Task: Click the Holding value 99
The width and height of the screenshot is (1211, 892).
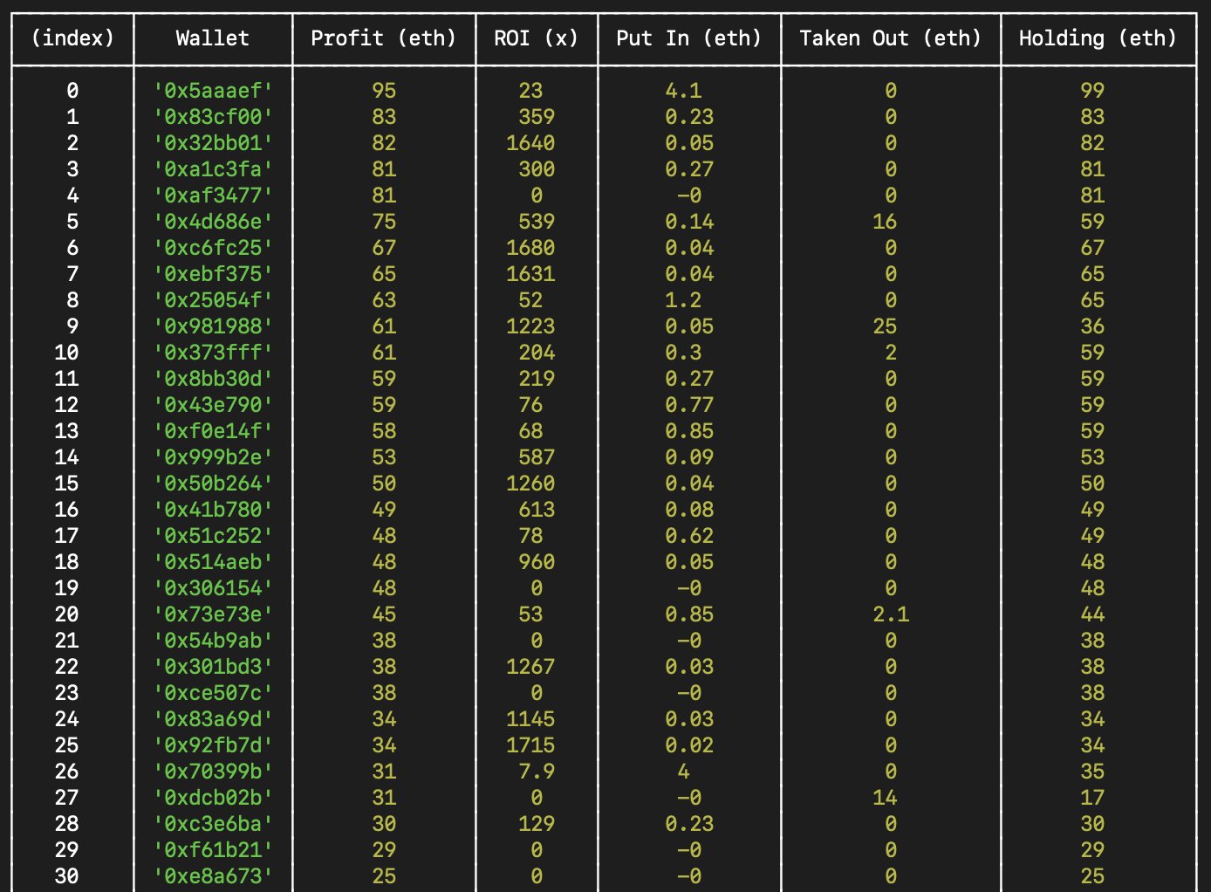Action: 1092,91
